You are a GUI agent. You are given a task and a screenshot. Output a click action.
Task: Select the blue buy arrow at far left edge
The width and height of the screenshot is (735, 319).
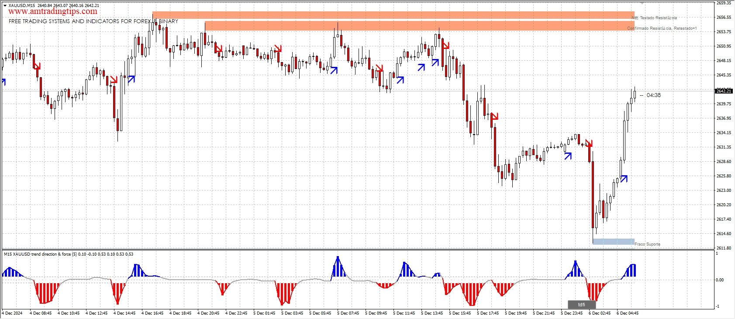(3, 82)
